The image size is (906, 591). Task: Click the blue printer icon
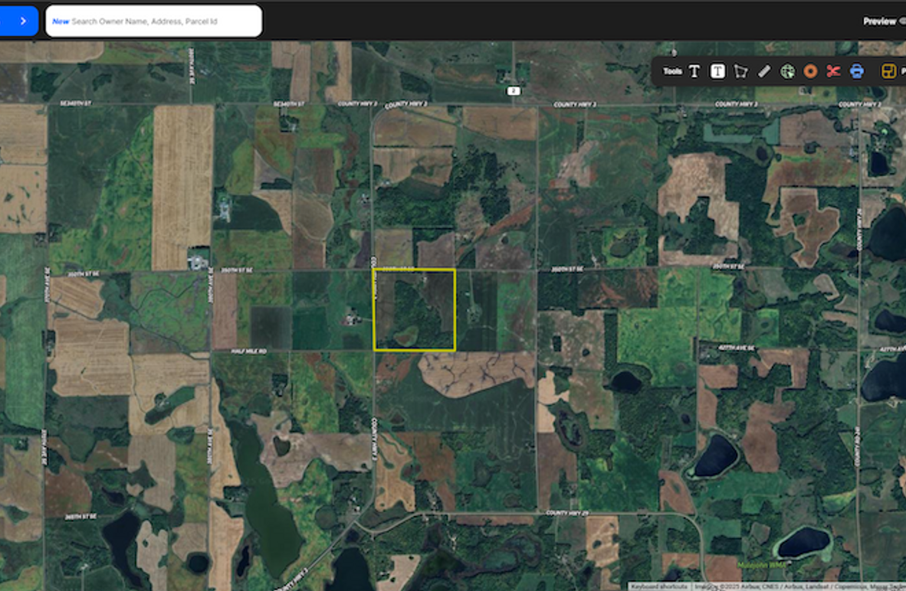click(856, 71)
